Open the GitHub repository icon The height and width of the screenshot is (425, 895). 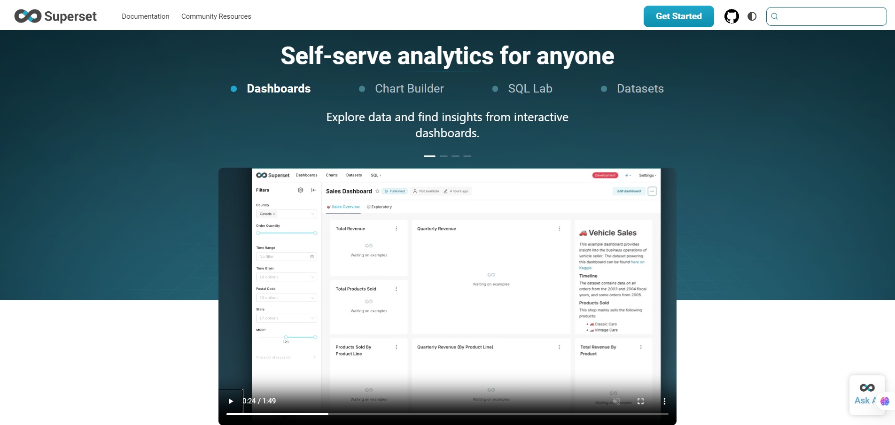[x=732, y=16]
